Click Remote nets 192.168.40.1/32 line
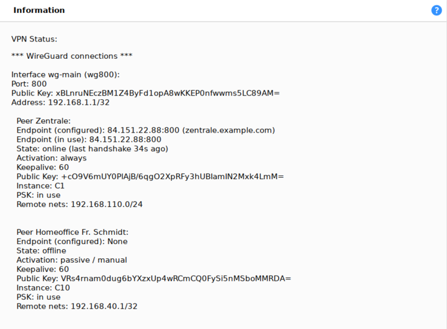The width and height of the screenshot is (447, 329). click(x=77, y=306)
